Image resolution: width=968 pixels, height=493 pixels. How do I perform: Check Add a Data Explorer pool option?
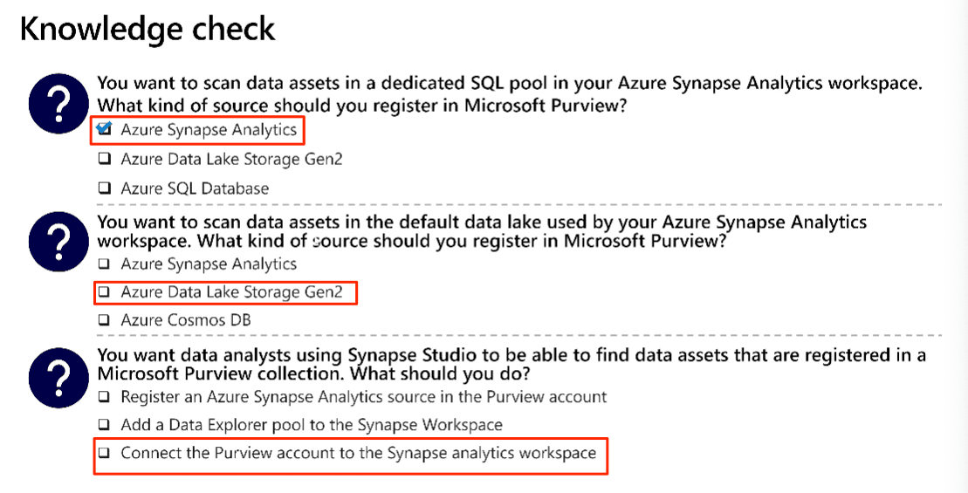click(105, 425)
